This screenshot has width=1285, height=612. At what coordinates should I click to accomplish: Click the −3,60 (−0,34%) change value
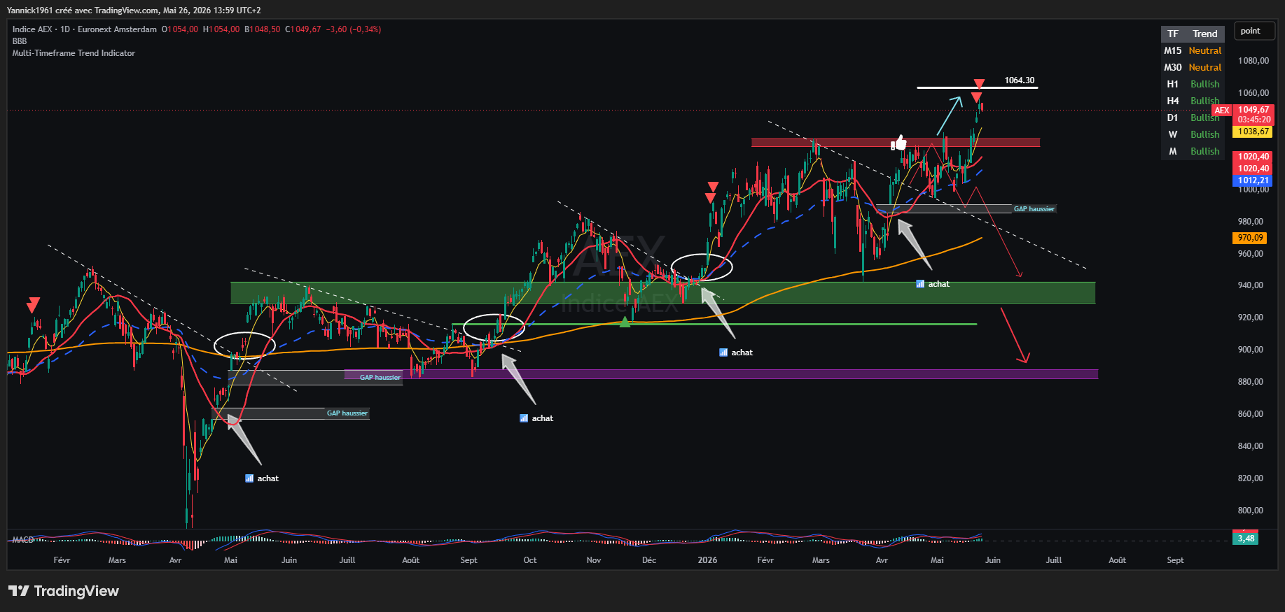point(354,29)
